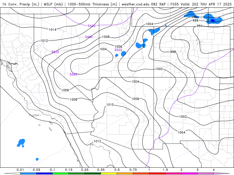Click the purple 5460 thickness label
This screenshot has height=175, width=234.
pos(89,37)
